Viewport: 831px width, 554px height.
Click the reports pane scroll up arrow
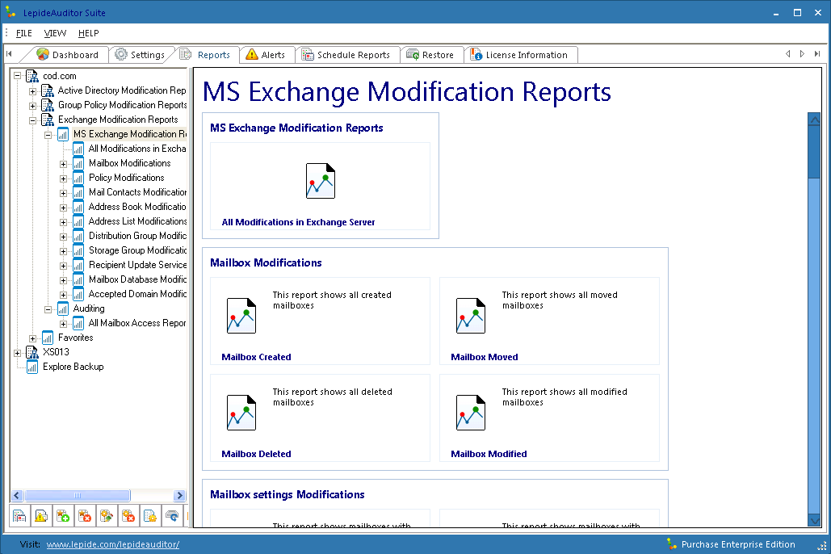click(x=815, y=120)
